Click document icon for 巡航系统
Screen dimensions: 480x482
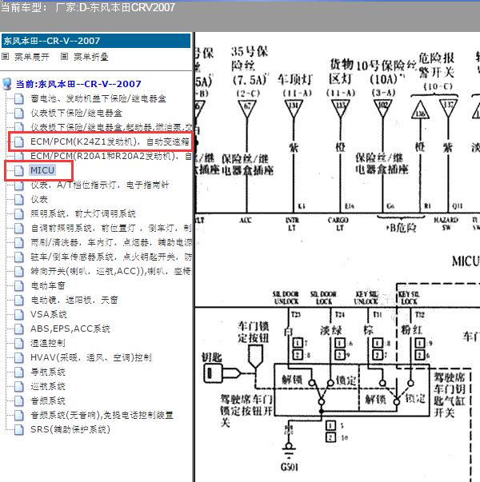coord(18,386)
